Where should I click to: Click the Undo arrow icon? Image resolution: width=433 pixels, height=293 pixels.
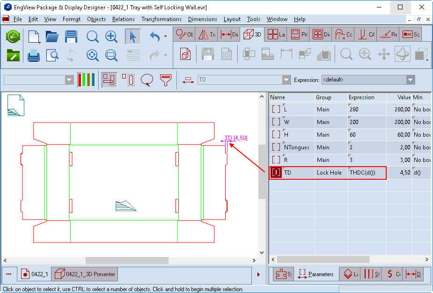click(x=155, y=37)
